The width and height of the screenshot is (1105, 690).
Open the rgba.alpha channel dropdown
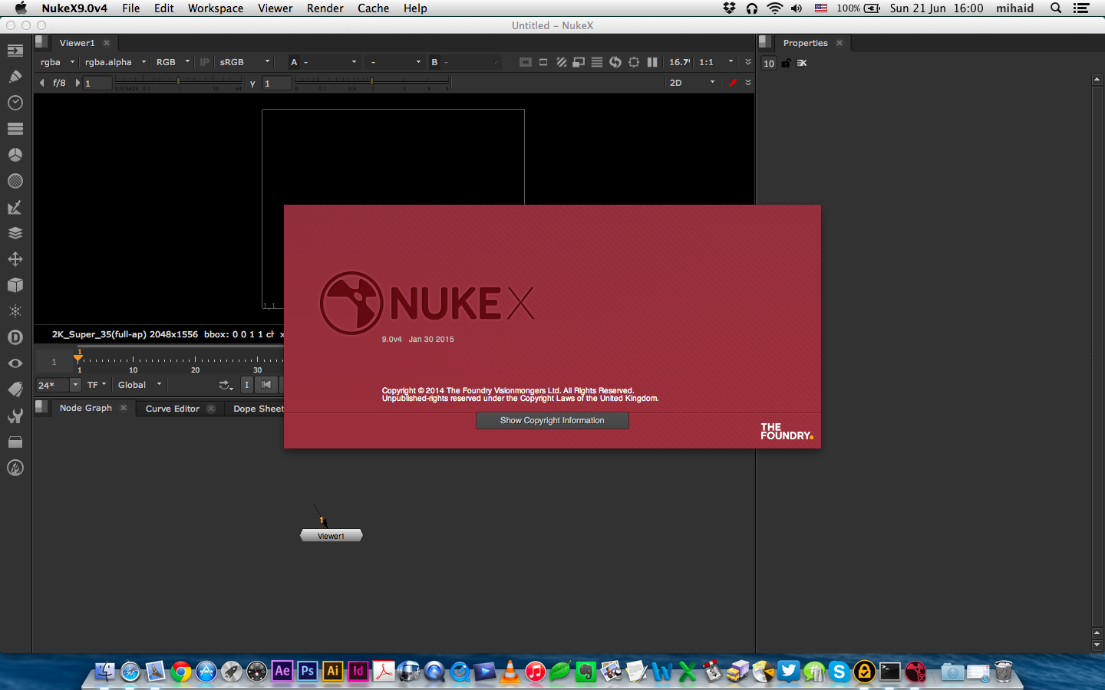click(115, 62)
